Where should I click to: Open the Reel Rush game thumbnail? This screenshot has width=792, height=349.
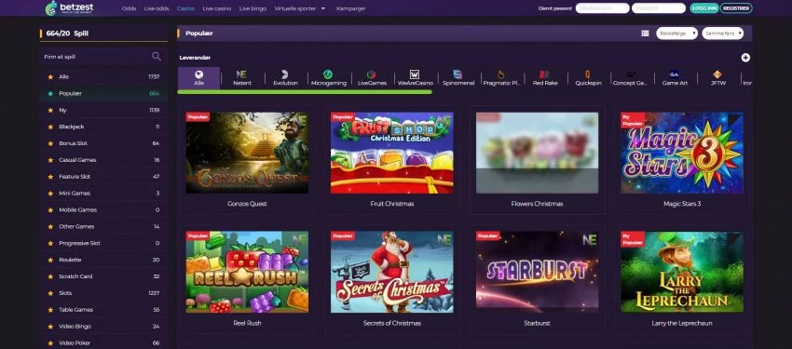247,272
